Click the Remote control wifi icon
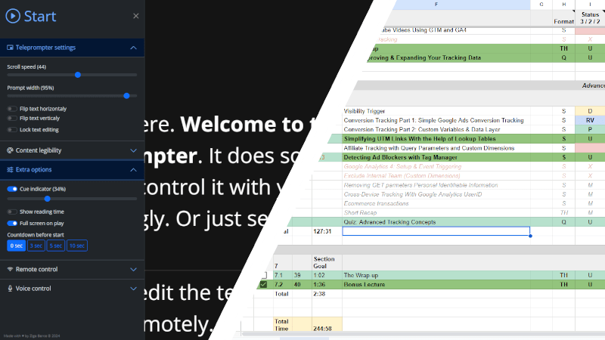This screenshot has width=605, height=340. tap(10, 269)
